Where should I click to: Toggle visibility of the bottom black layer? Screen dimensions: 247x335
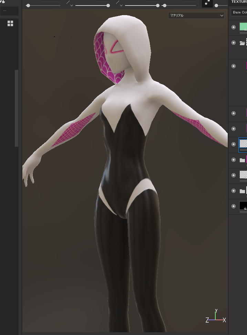click(234, 206)
